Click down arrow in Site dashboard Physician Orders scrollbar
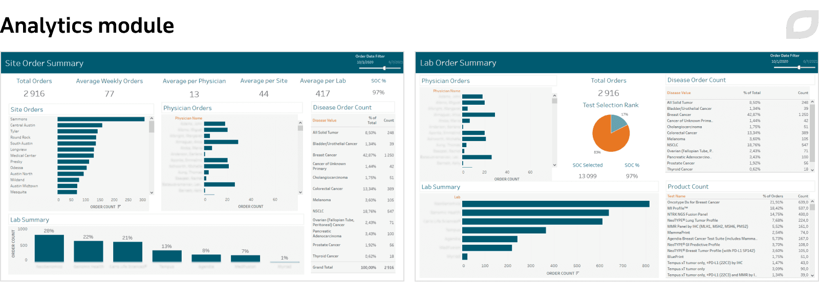The height and width of the screenshot is (282, 819). click(300, 193)
